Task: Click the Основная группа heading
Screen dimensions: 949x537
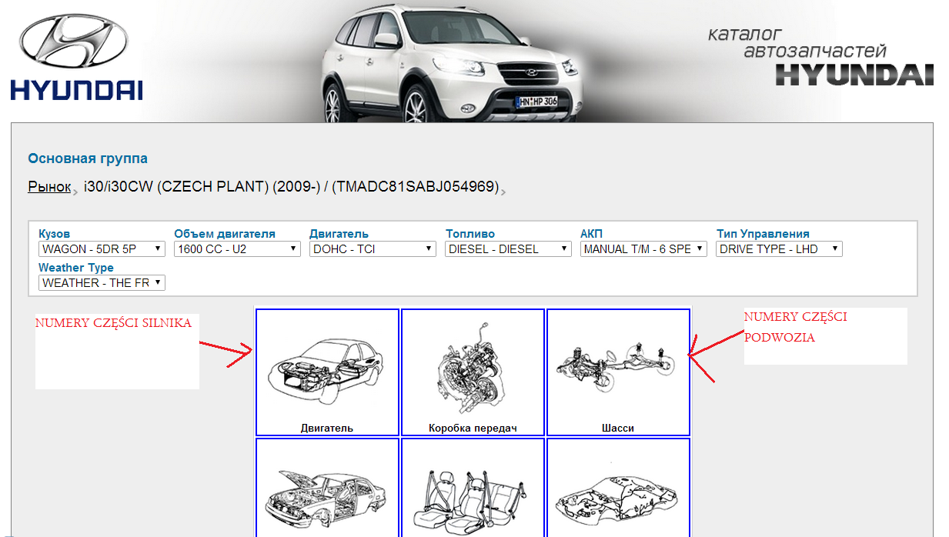Action: pos(88,158)
